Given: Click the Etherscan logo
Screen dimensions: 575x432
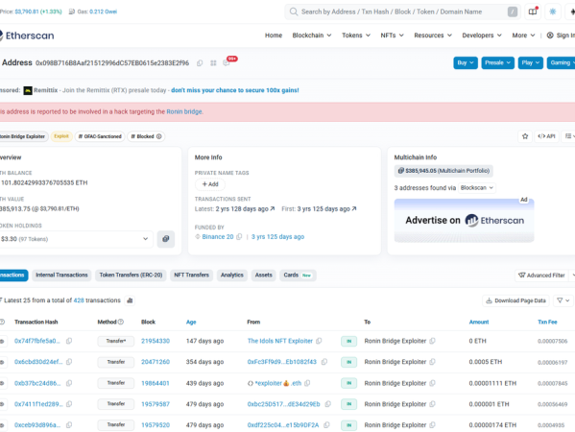Looking at the screenshot, I should [x=27, y=36].
